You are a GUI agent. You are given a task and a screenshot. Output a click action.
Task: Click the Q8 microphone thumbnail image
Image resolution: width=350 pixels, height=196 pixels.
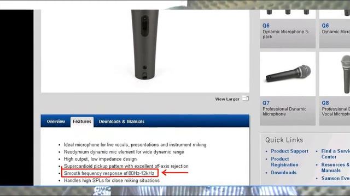coord(335,74)
